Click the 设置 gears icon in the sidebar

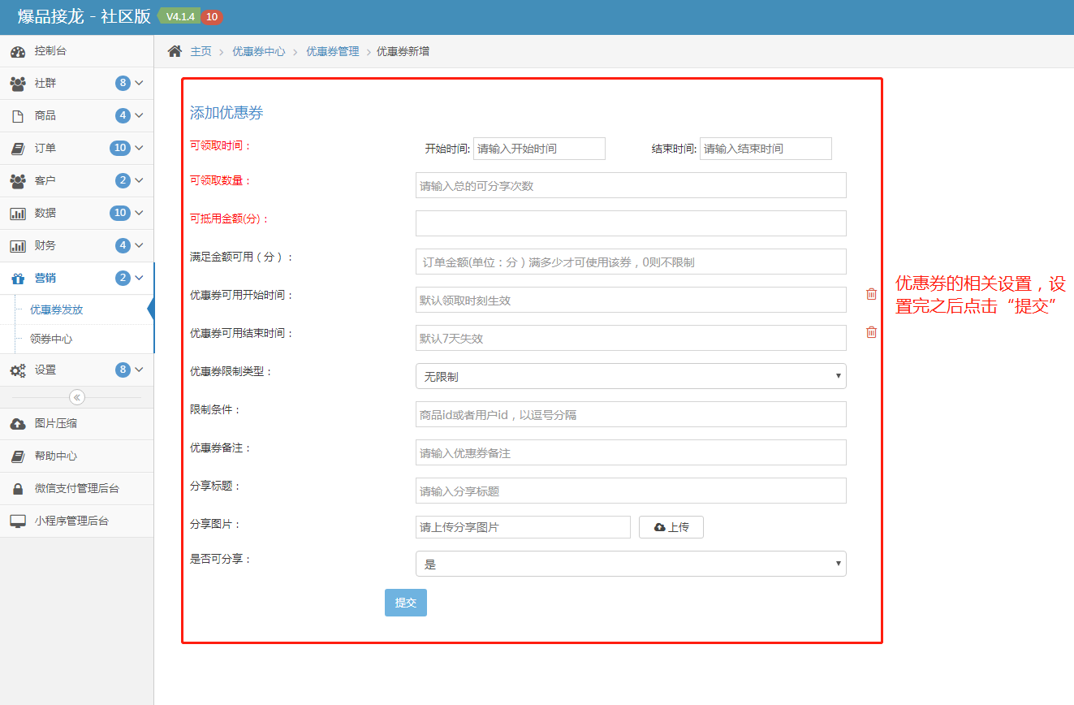coord(18,370)
